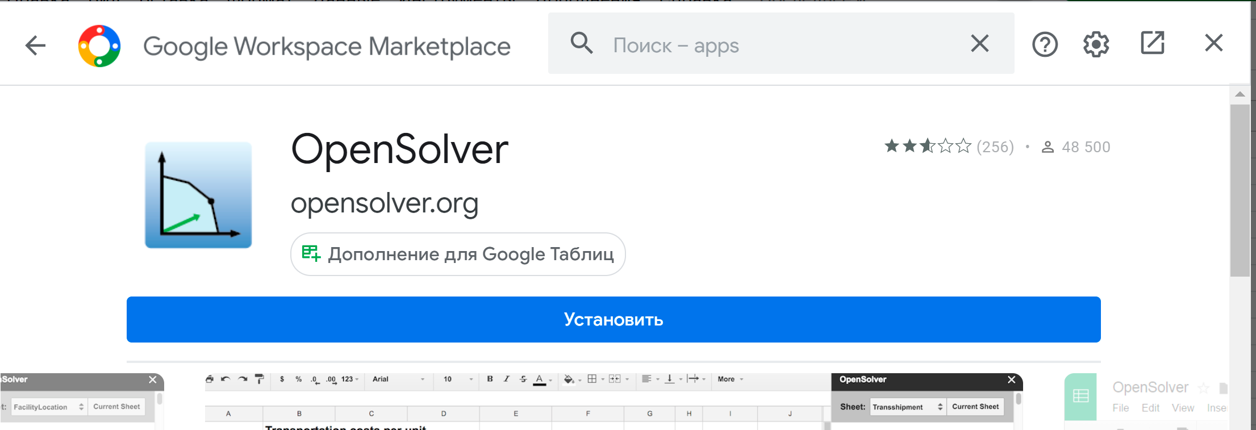Click the scrollbar up arrow
1256x430 pixels.
coord(1240,94)
